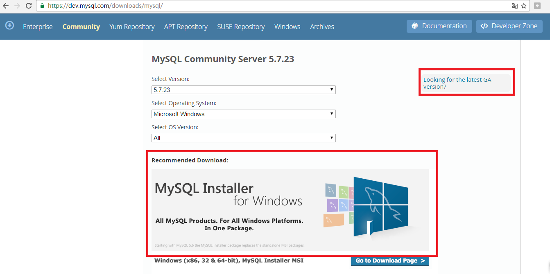Screen dimensions: 550x274
Task: Click the MySQL download circle icon
Action: (x=9, y=25)
